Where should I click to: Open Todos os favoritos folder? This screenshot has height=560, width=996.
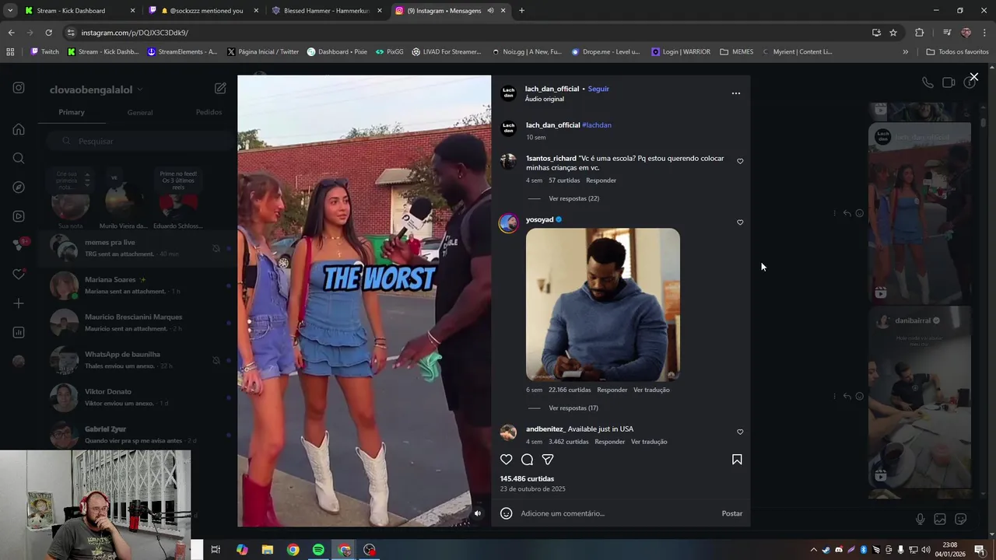957,52
